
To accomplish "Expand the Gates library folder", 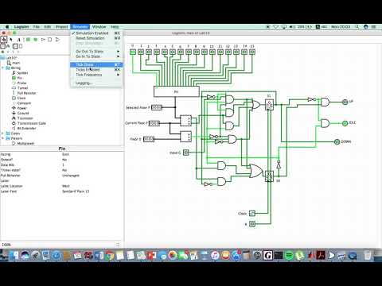I will coord(2,133).
